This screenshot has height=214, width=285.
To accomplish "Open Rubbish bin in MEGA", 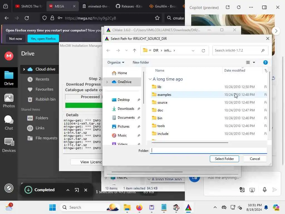I will tap(45, 99).
